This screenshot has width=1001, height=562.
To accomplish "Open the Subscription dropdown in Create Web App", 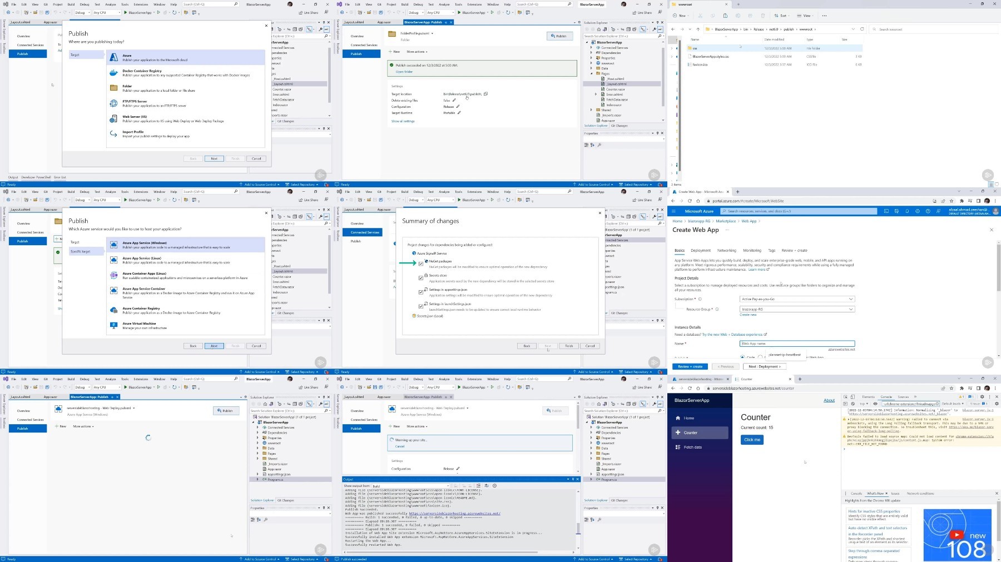I will point(797,299).
